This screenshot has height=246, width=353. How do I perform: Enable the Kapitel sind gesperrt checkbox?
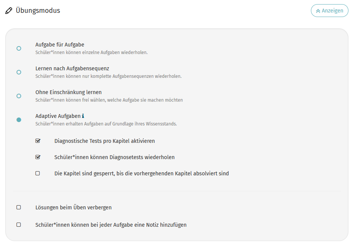tap(38, 173)
